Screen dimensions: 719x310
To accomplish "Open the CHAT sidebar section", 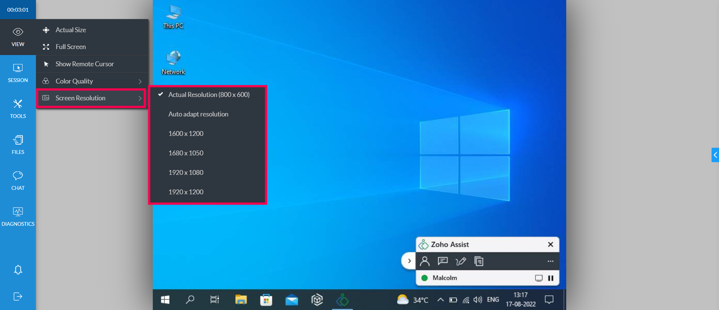I will (x=18, y=181).
